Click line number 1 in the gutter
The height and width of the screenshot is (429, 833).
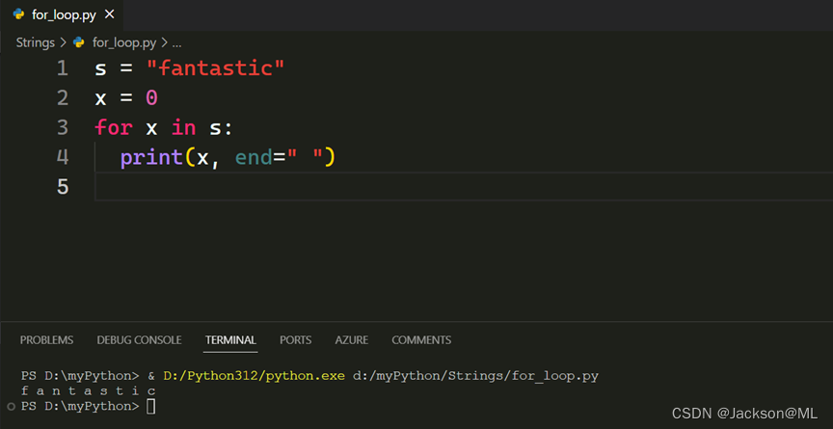63,68
